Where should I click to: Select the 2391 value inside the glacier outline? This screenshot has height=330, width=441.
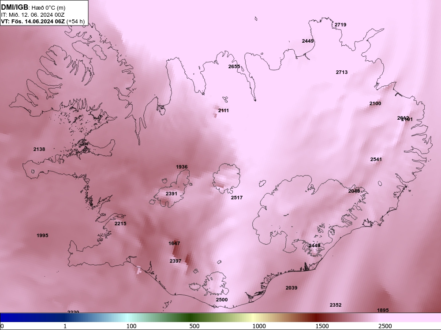click(171, 194)
